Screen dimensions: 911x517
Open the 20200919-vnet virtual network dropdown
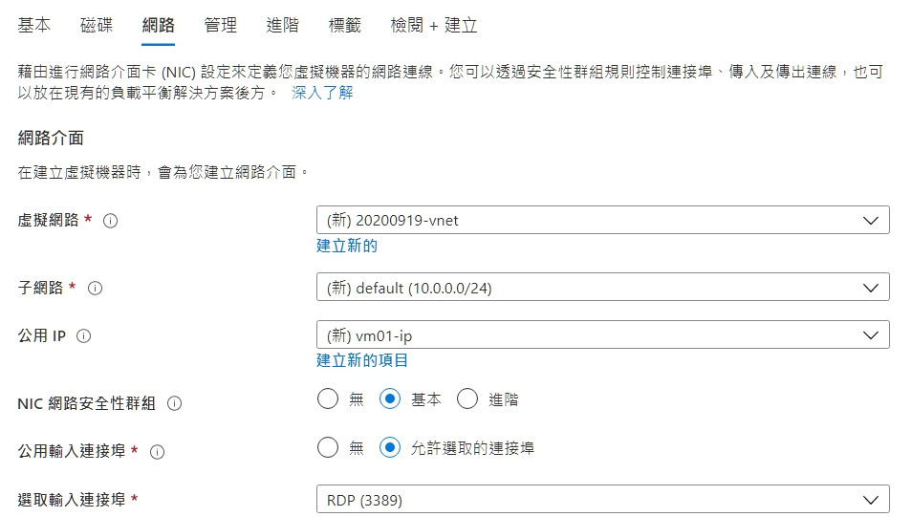(602, 220)
